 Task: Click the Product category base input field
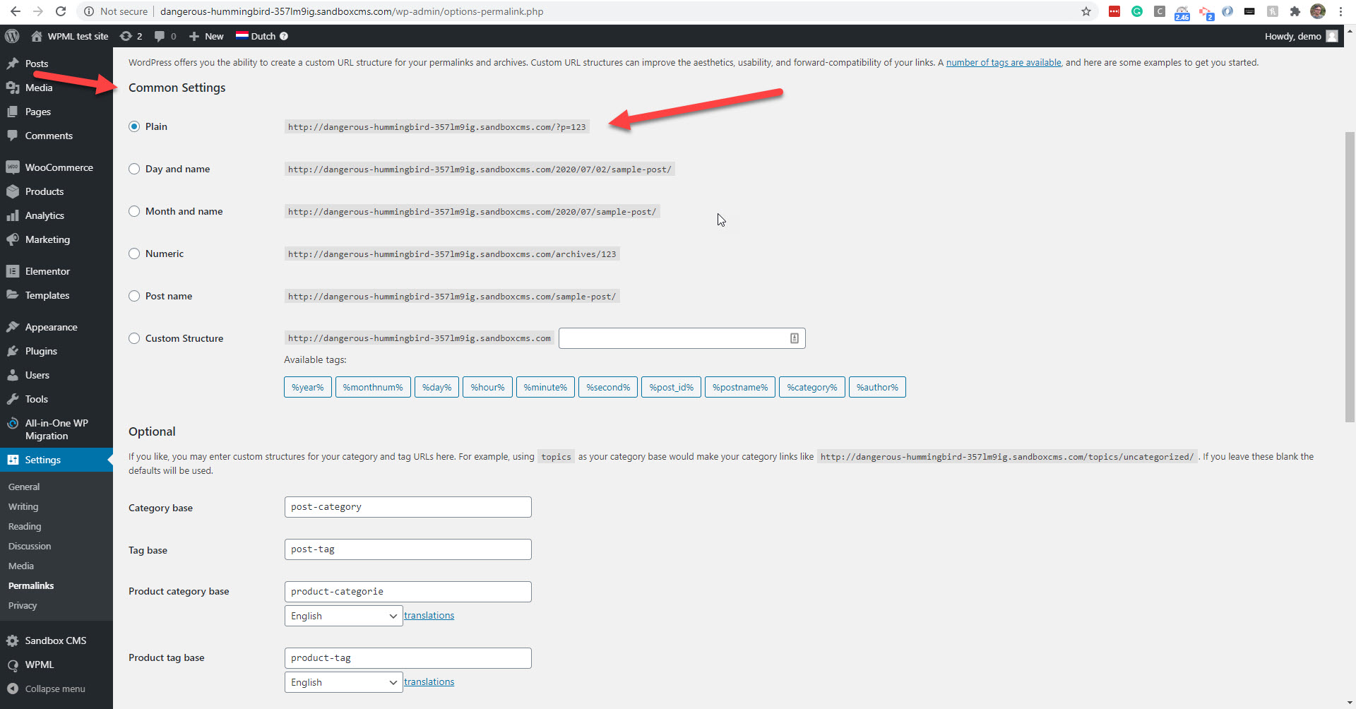pos(408,592)
